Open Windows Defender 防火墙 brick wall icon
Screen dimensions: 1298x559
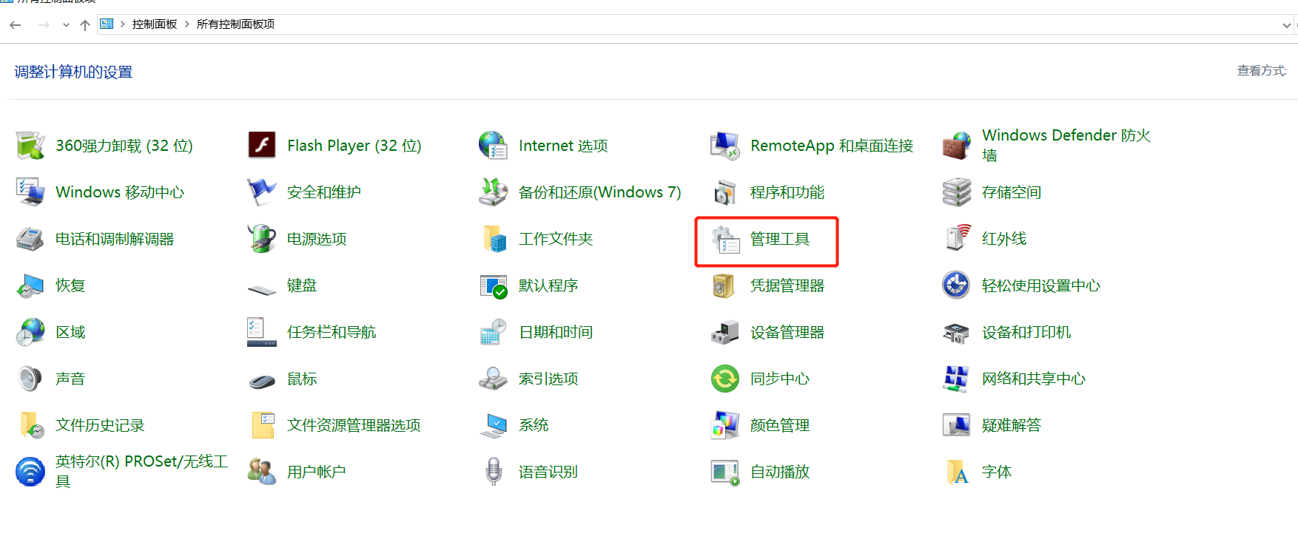click(956, 146)
